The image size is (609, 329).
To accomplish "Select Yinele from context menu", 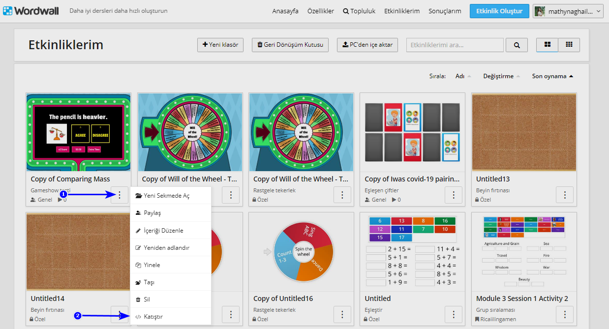I will (152, 265).
